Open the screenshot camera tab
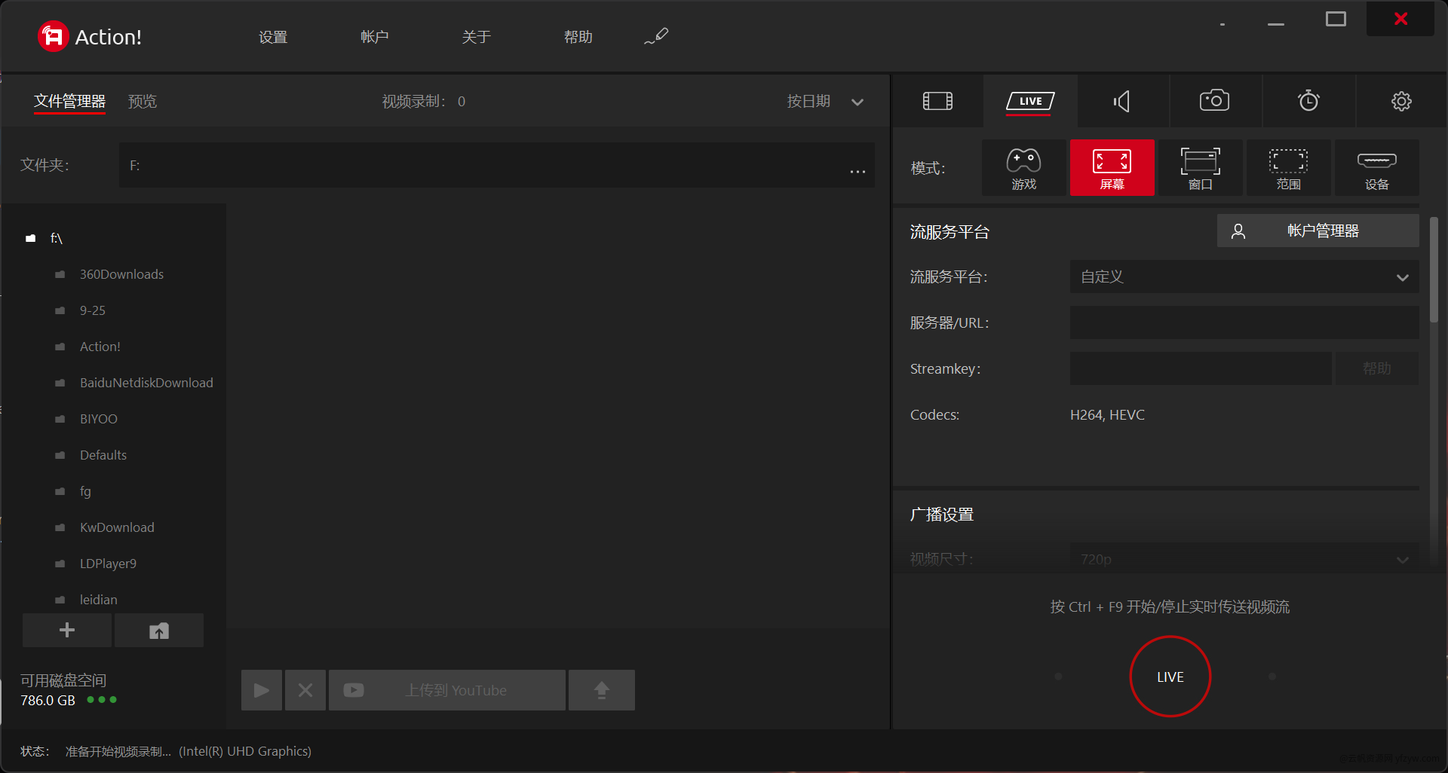1448x773 pixels. 1214,101
